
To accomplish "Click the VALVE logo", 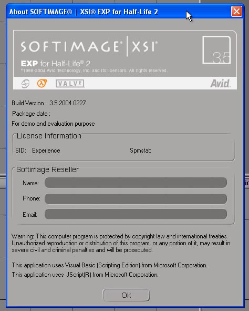I will click(70, 84).
